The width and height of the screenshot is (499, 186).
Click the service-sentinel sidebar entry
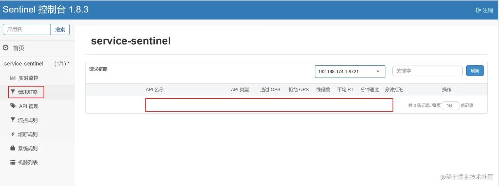[x=24, y=63]
